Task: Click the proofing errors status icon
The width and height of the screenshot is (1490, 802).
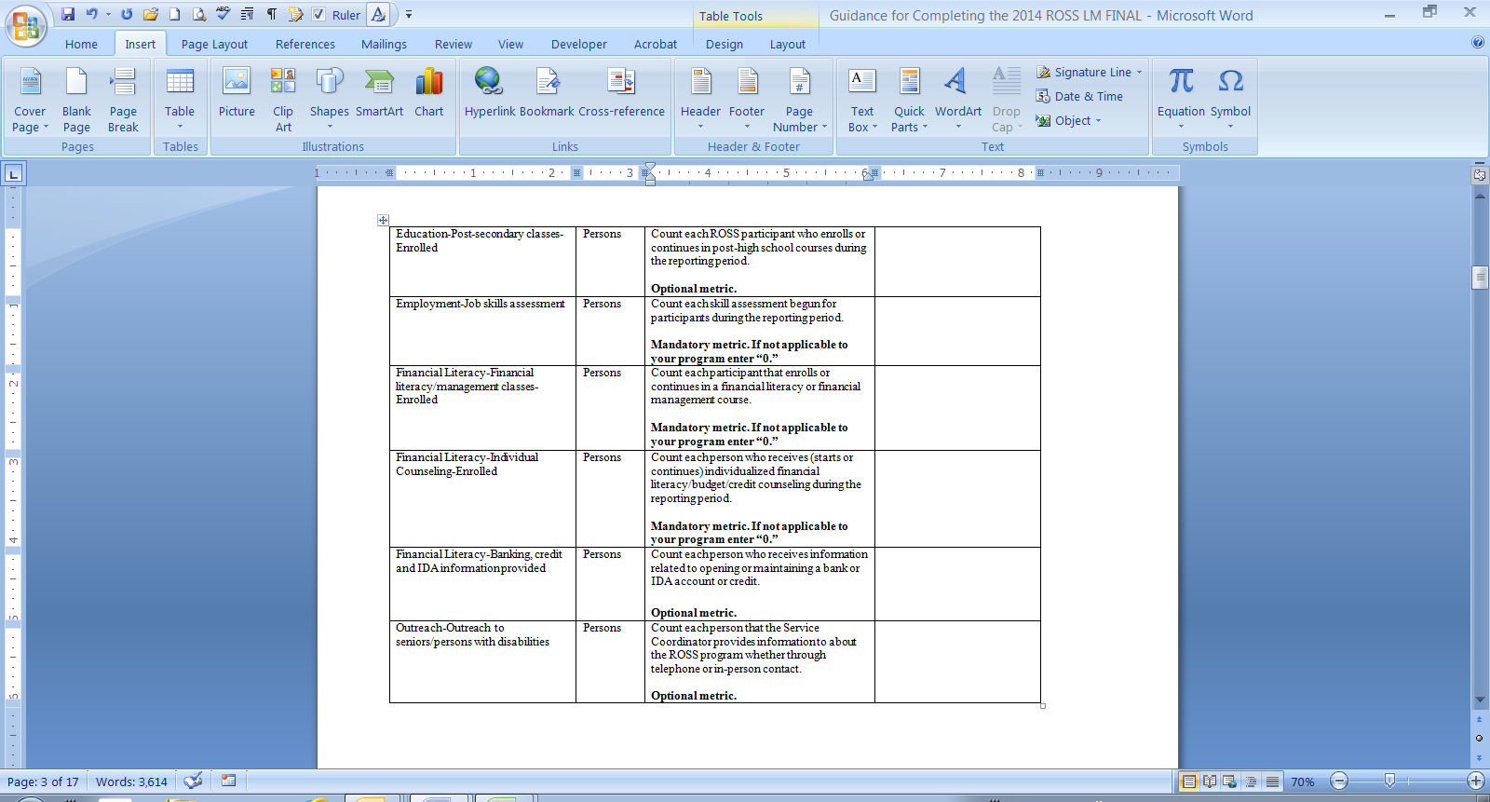Action: [194, 781]
